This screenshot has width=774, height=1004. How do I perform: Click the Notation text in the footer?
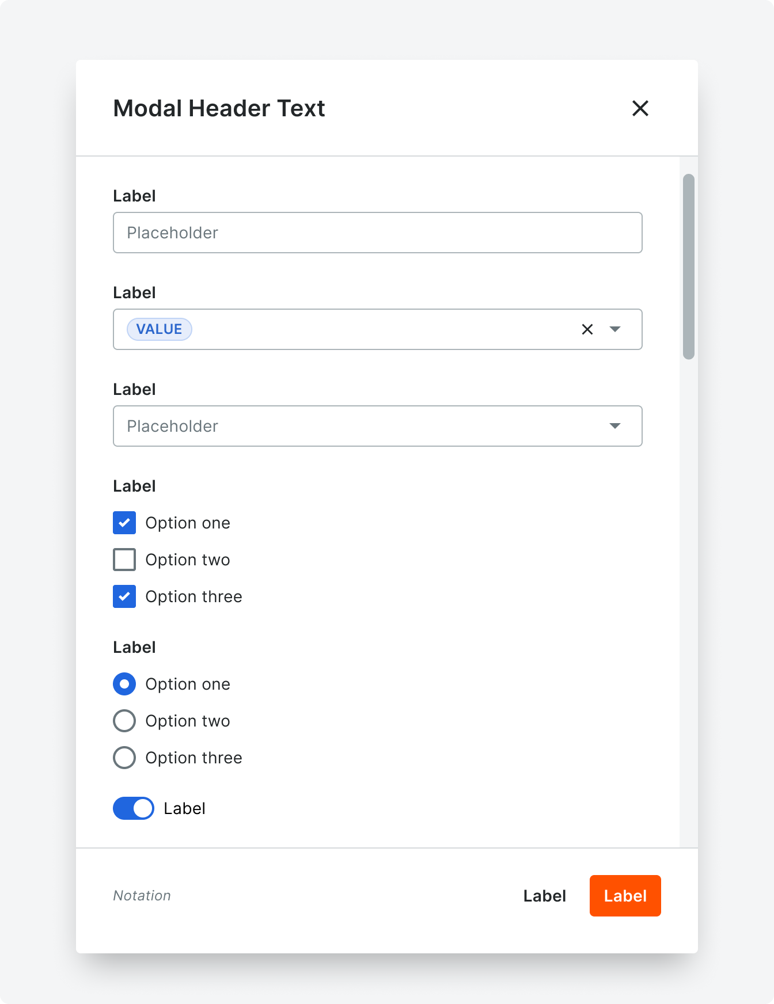[x=142, y=896]
